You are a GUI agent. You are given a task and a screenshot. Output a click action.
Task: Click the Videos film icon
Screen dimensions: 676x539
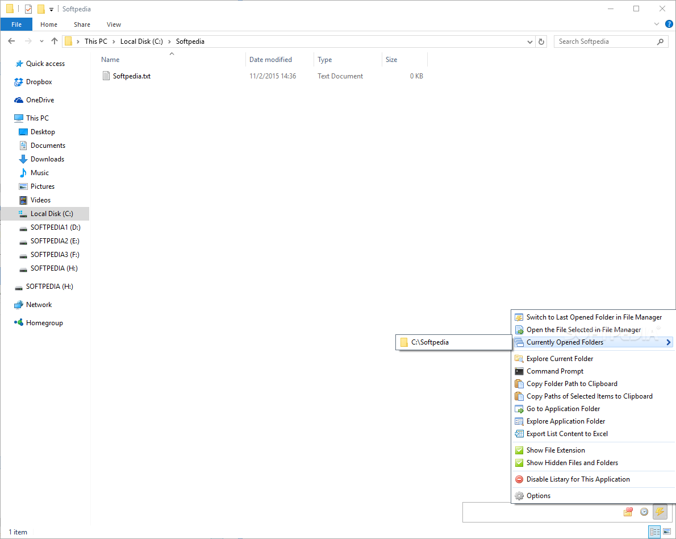pos(23,200)
